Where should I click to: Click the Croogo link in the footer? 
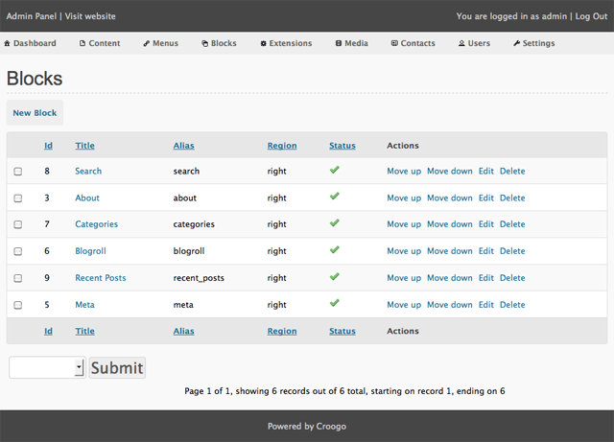coord(331,427)
